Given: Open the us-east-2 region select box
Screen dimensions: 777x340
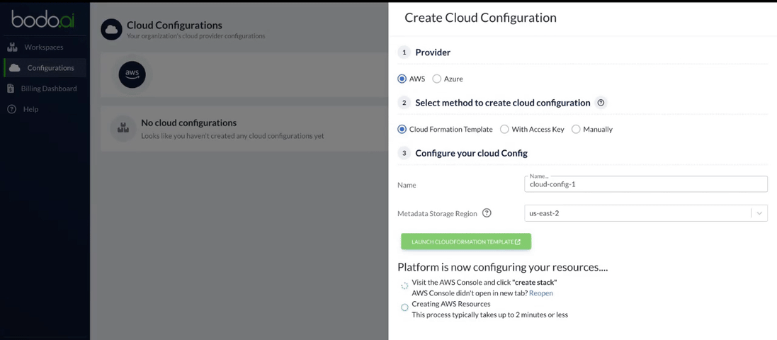Looking at the screenshot, I should point(637,213).
